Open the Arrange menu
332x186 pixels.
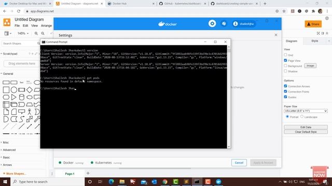[x=46, y=25]
